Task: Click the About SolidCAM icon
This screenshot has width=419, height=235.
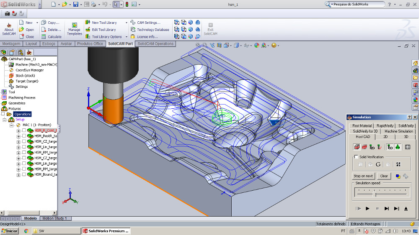Action: pyautogui.click(x=9, y=25)
